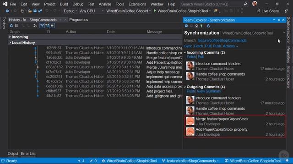Open the user account avatar
Viewport: 293px width, 164px height.
(x=255, y=4)
